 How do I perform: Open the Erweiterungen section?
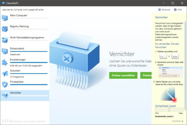coord(18,60)
